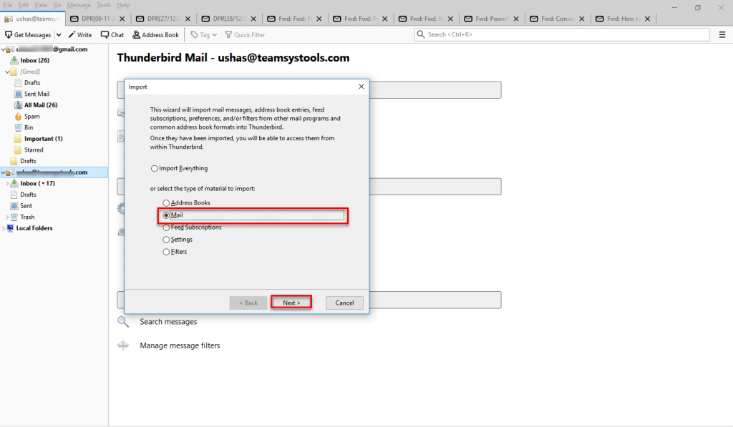The height and width of the screenshot is (427, 733).
Task: Click Search messages link
Action: pos(168,322)
